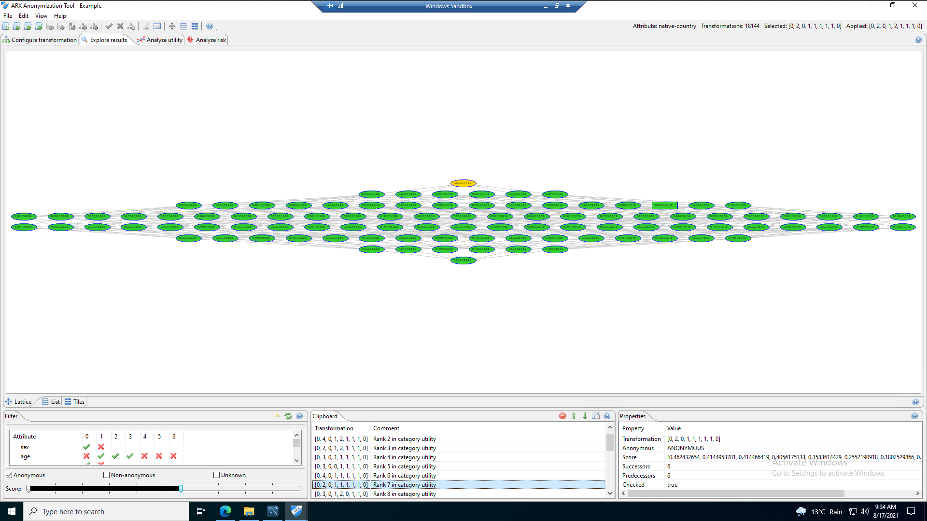
Task: Open help for the Properties panel
Action: [914, 416]
